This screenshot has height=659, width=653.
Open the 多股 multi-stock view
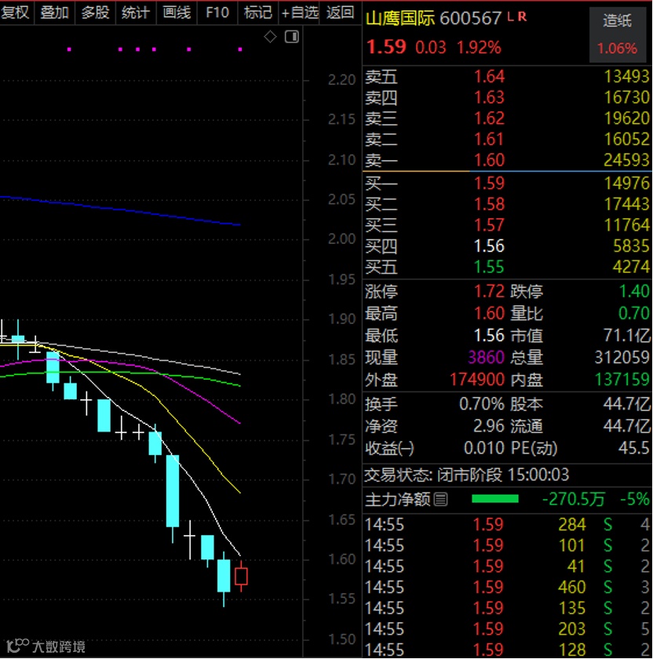95,13
